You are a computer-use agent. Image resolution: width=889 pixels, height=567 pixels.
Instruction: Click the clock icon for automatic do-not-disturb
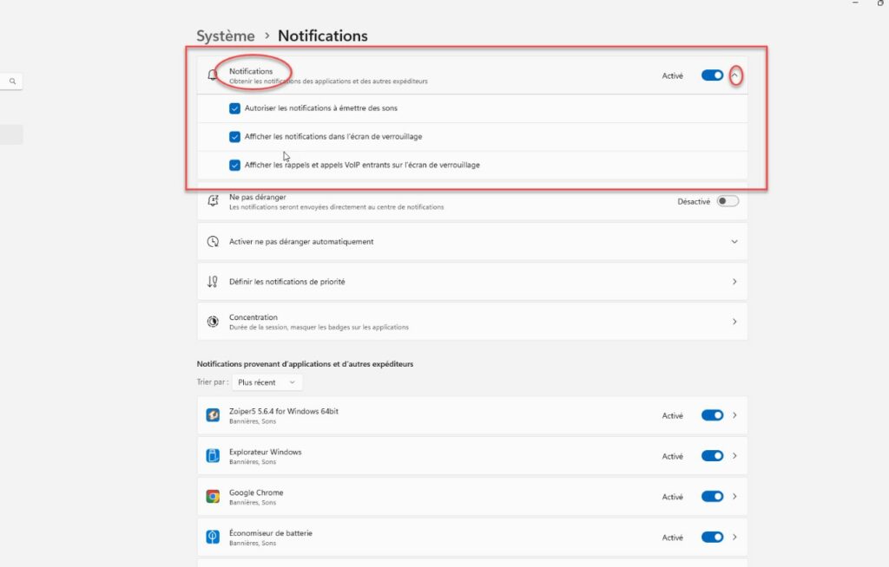tap(213, 241)
